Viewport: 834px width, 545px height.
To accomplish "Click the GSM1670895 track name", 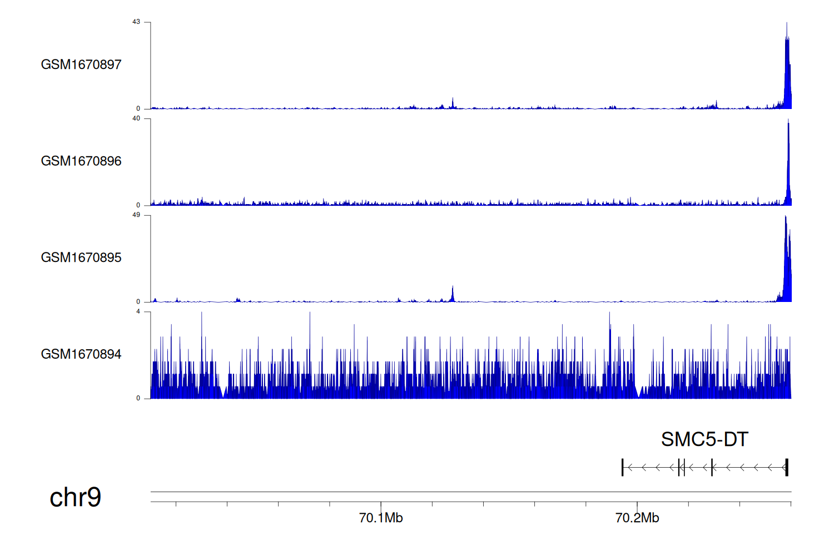I will point(81,257).
